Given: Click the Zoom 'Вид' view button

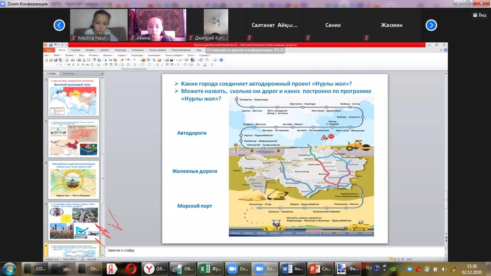Looking at the screenshot, I should coord(479,15).
